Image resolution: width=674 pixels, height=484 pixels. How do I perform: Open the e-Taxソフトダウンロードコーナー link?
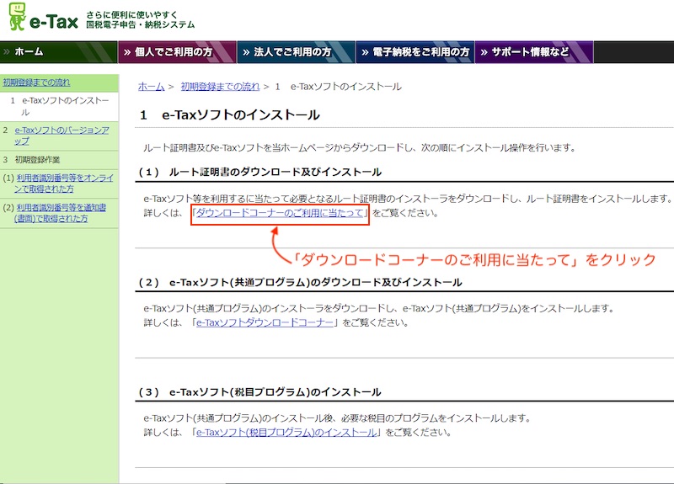265,323
